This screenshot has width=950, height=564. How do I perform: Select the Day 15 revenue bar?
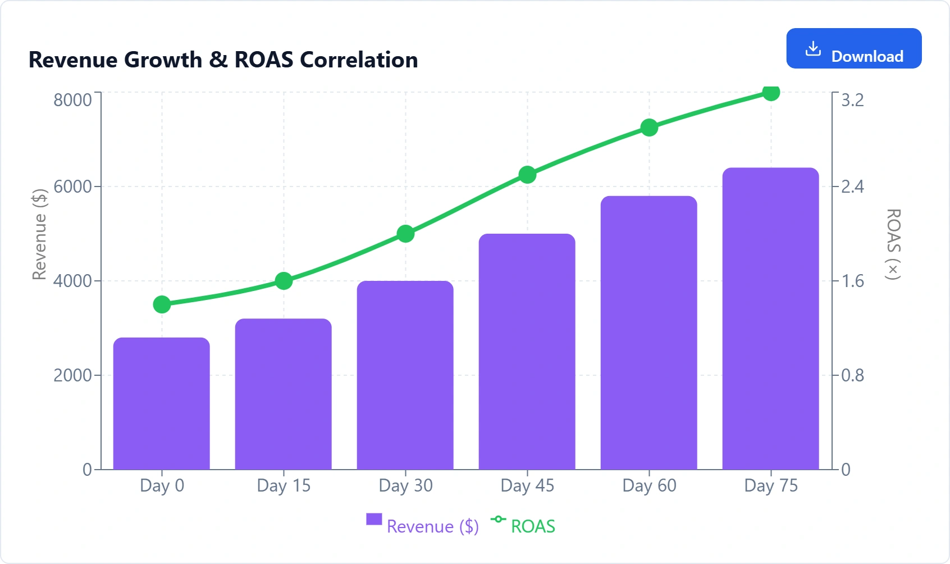[284, 394]
